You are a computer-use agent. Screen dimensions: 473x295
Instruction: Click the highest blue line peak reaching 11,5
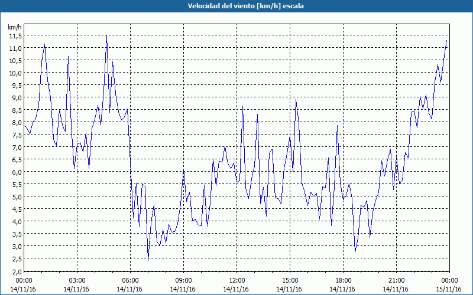[106, 35]
